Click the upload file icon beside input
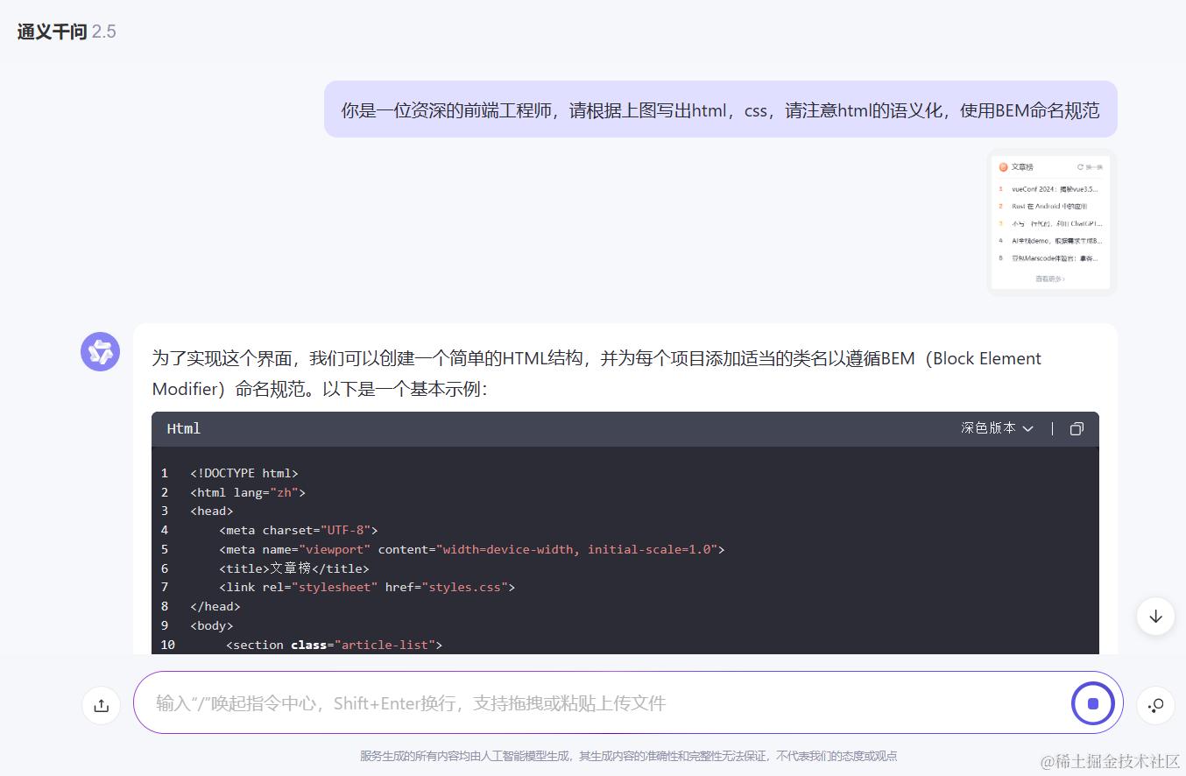Image resolution: width=1186 pixels, height=776 pixels. pos(101,705)
